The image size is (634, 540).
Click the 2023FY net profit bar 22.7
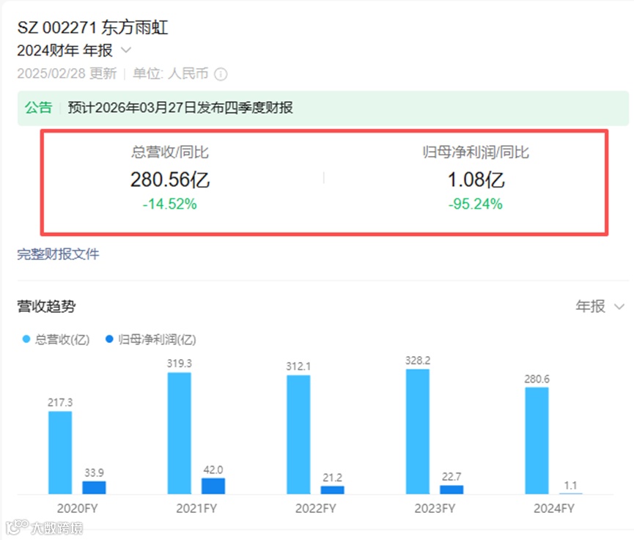451,489
